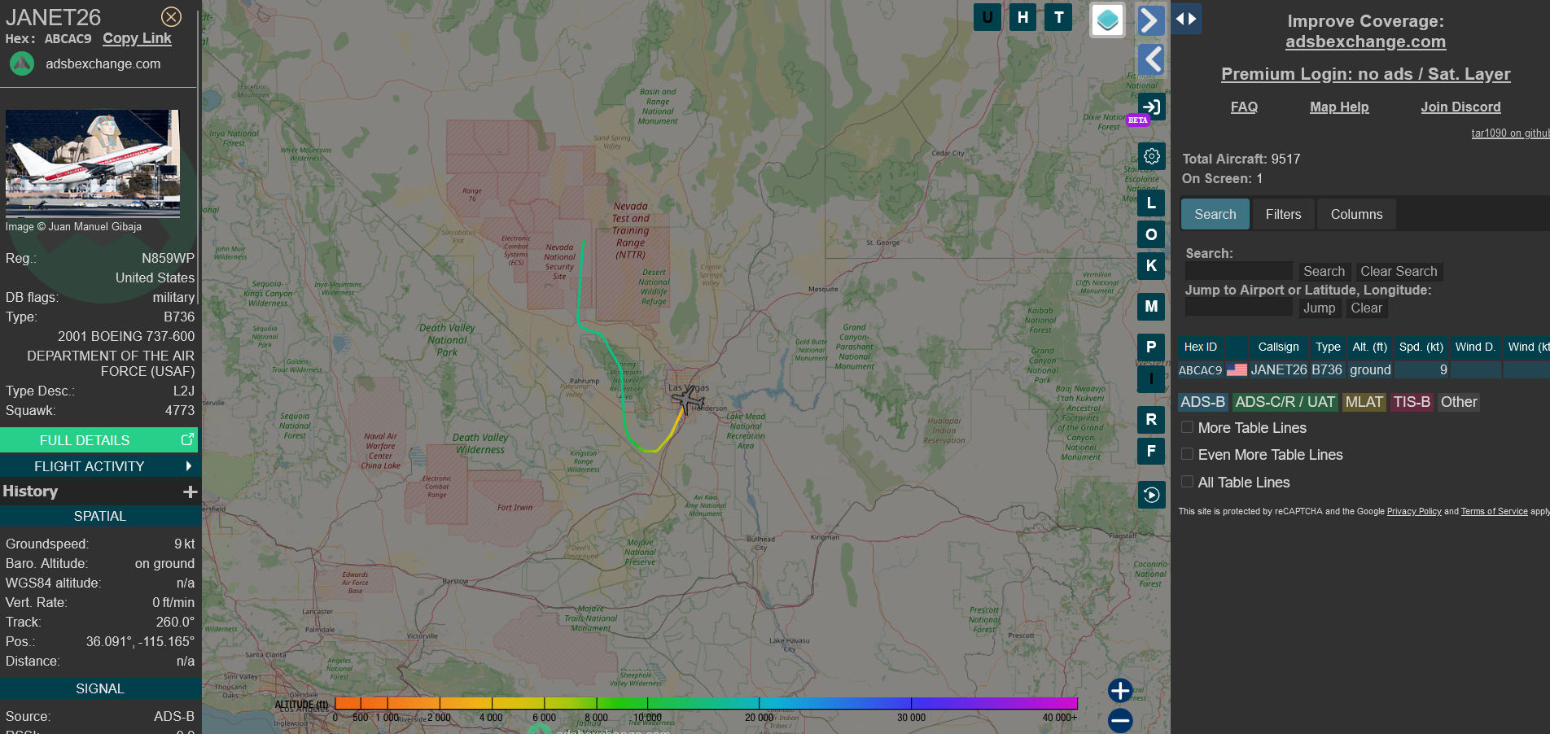The image size is (1550, 734).
Task: Focus the Search text field
Action: (x=1239, y=271)
